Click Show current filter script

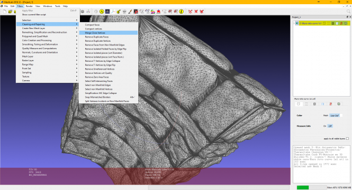(48, 15)
